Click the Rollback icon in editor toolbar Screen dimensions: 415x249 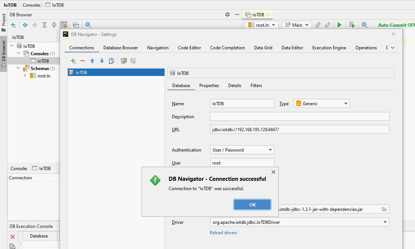pos(328,25)
